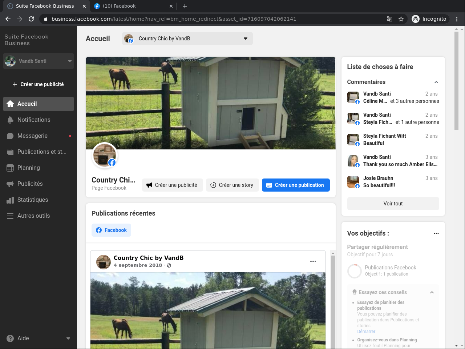Click the Créer une publicité button under cover
465x349 pixels.
click(173, 185)
